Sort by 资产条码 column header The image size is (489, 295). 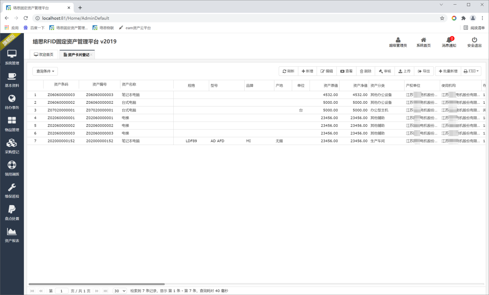(x=61, y=85)
